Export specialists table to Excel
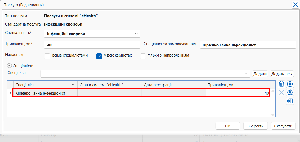 pos(290,101)
